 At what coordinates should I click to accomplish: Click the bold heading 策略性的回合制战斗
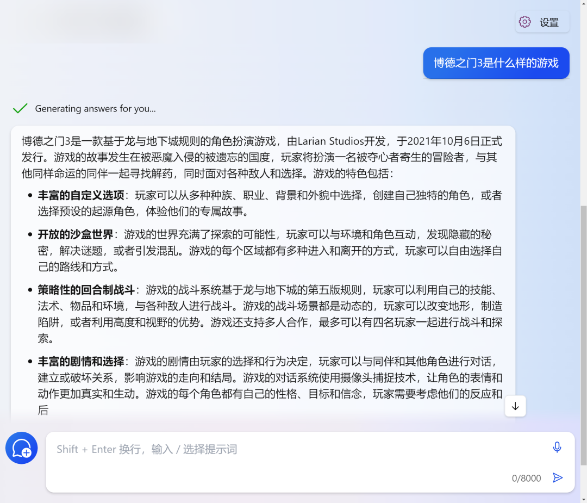(x=86, y=290)
